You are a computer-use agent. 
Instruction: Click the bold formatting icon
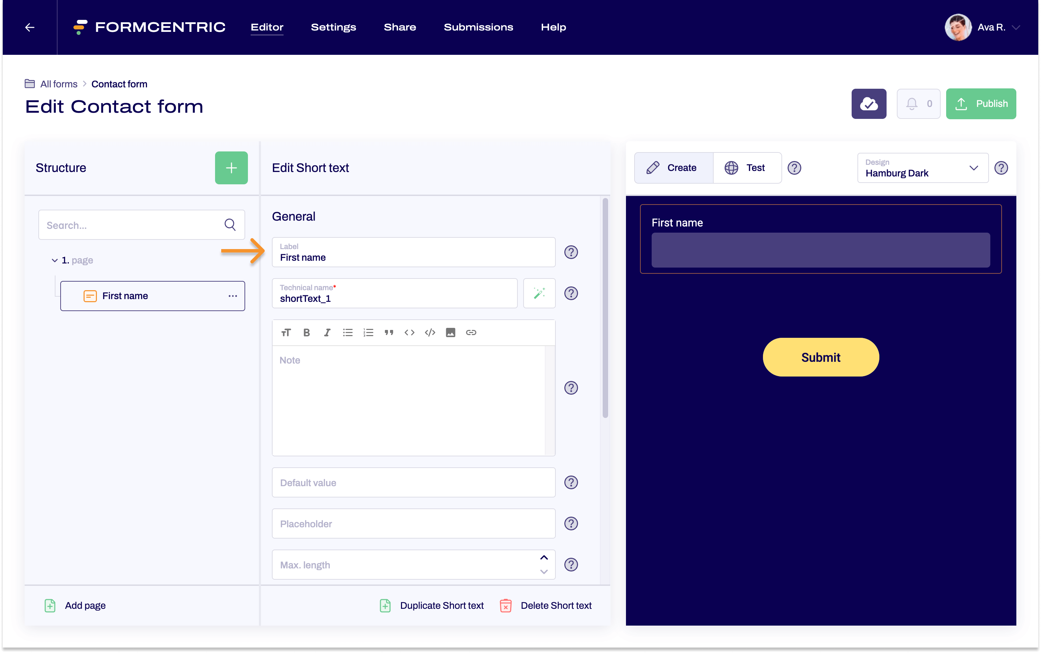click(x=308, y=332)
